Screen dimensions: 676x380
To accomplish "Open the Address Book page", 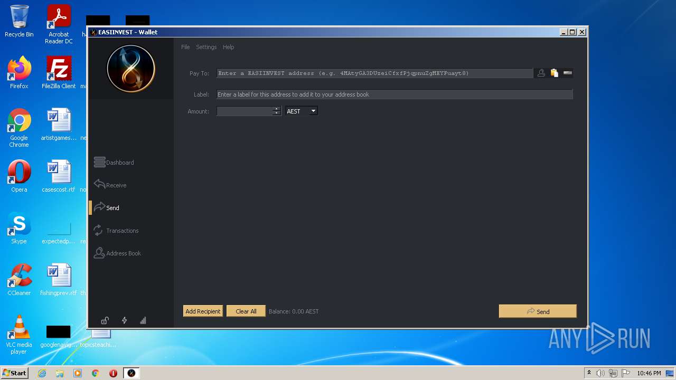I will [x=117, y=253].
